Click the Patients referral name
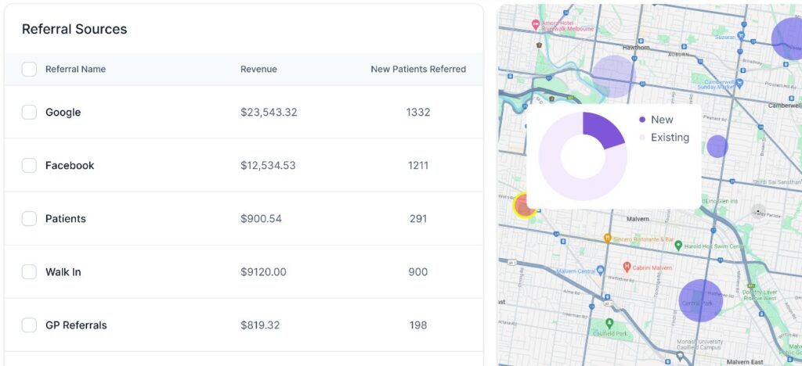This screenshot has height=366, width=802. [66, 218]
